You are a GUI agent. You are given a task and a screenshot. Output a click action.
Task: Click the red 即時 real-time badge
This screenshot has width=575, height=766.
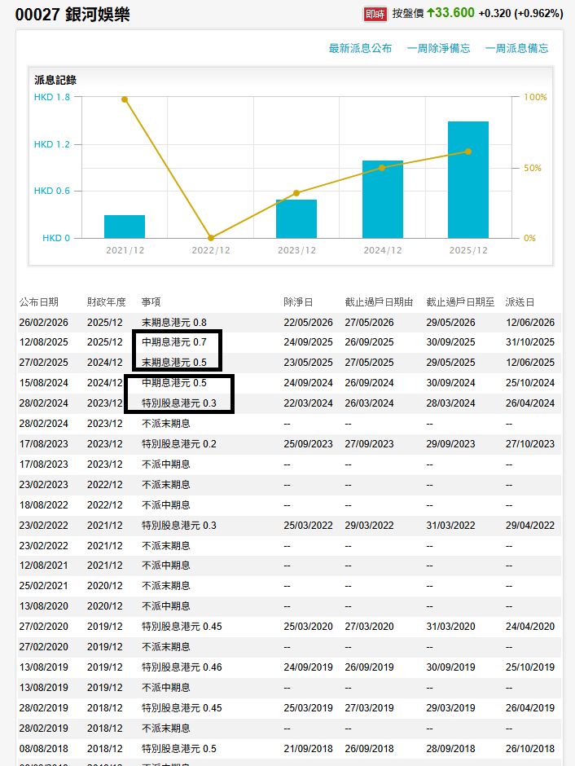pyautogui.click(x=375, y=14)
